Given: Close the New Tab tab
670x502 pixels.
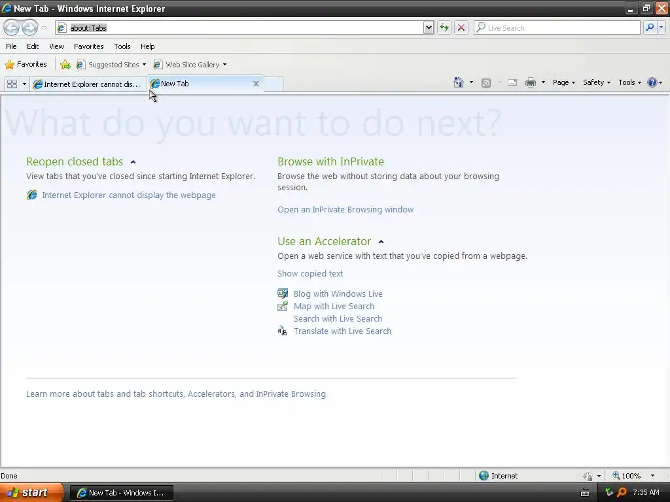Looking at the screenshot, I should pyautogui.click(x=256, y=84).
